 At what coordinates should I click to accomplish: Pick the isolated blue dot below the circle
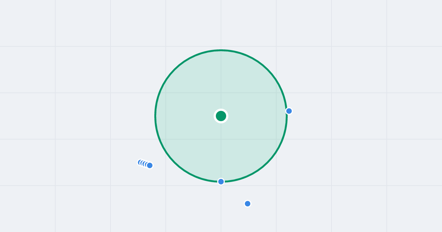248,204
